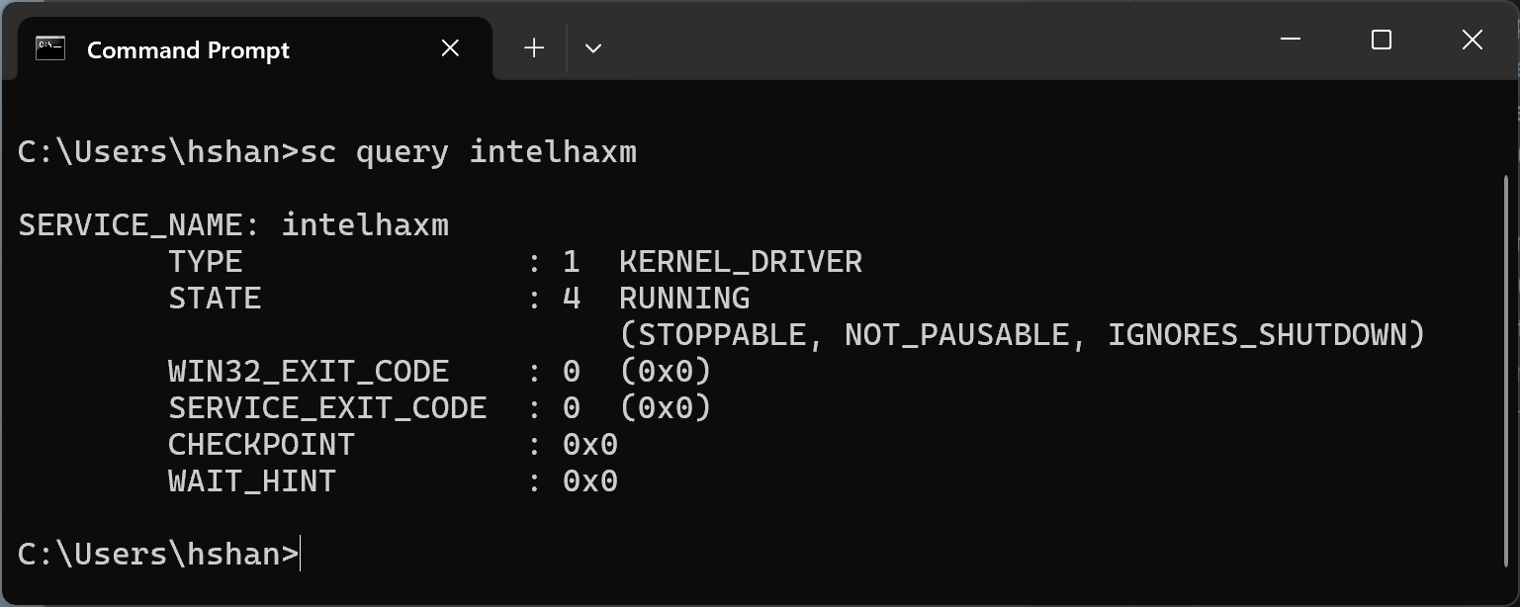Image resolution: width=1520 pixels, height=607 pixels.
Task: Expand the new tab profile dropdown
Action: tap(593, 48)
